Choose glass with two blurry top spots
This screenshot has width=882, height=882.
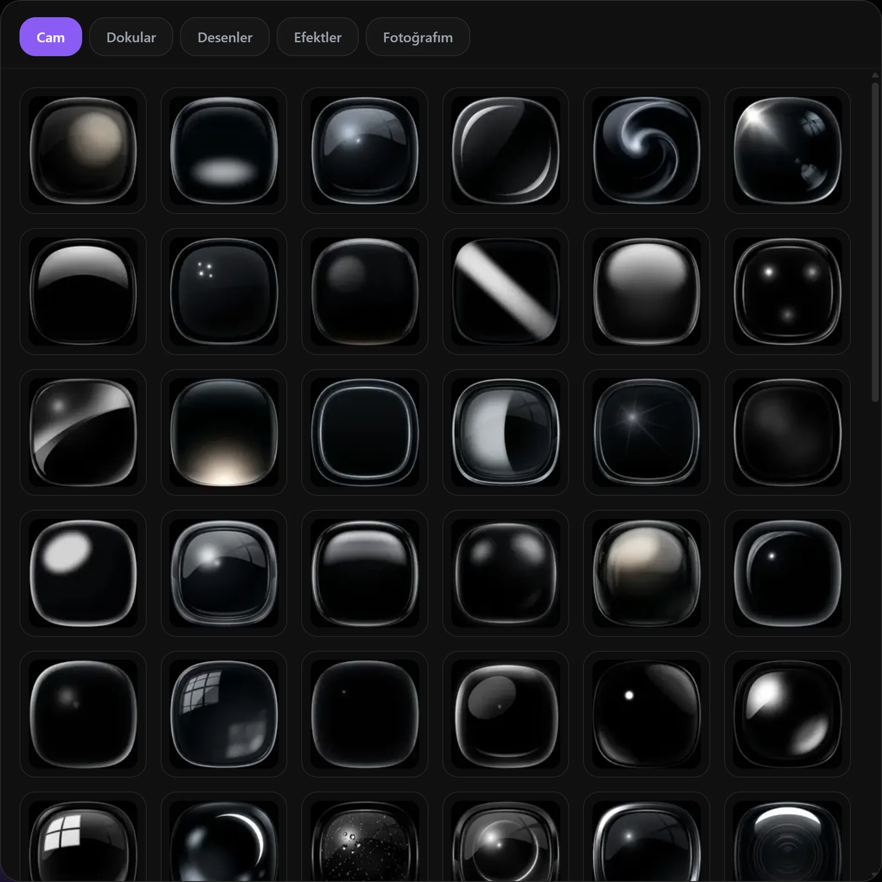click(506, 573)
